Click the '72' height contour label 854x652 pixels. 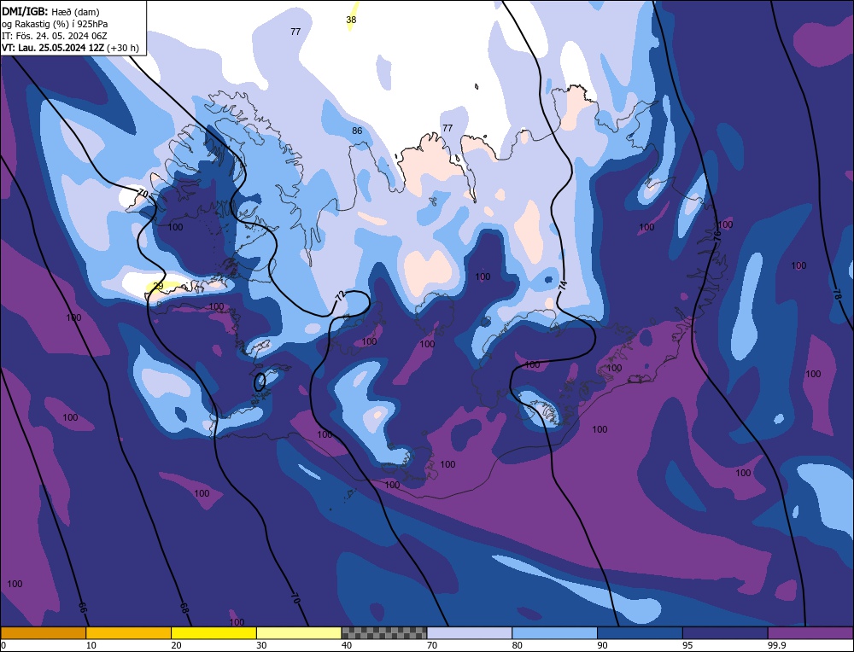340,296
